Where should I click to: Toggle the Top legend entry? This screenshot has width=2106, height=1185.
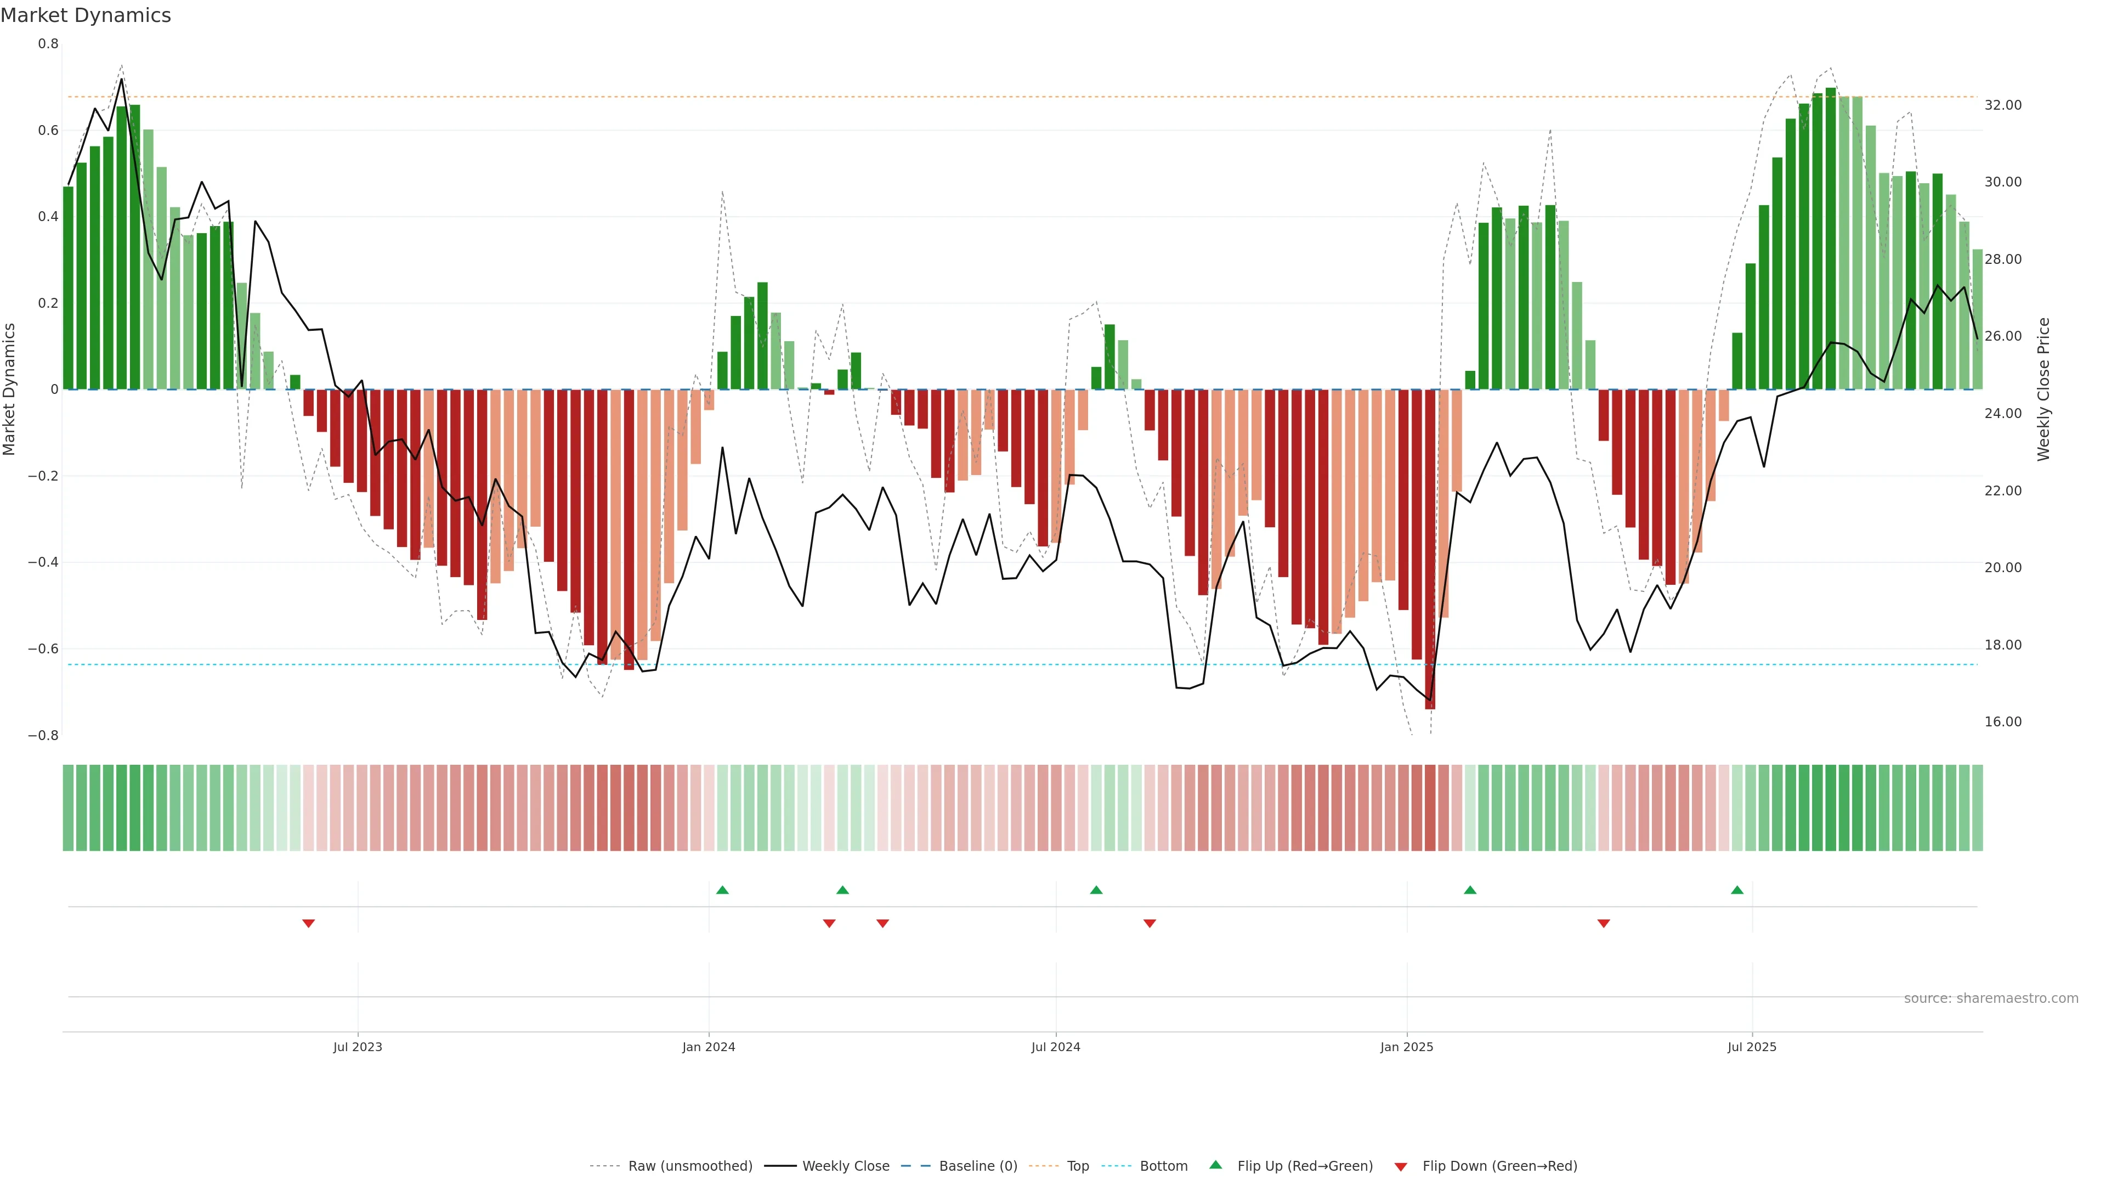coord(1078,1166)
